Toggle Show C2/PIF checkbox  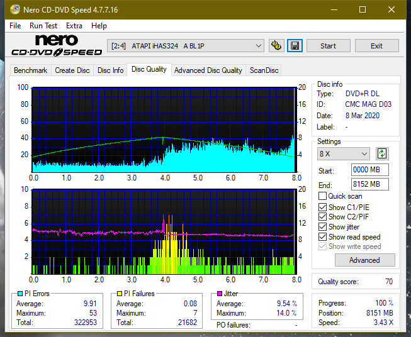(x=322, y=217)
